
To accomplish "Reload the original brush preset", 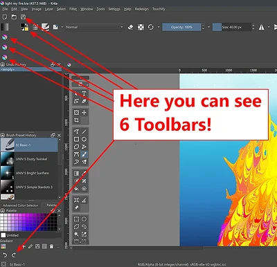I will click(151, 27).
